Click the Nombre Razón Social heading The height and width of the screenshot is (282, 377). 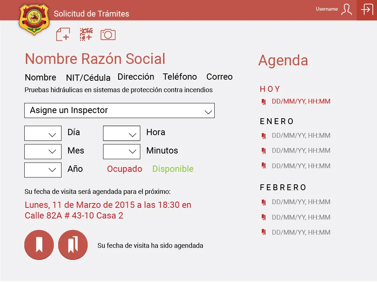(x=95, y=59)
